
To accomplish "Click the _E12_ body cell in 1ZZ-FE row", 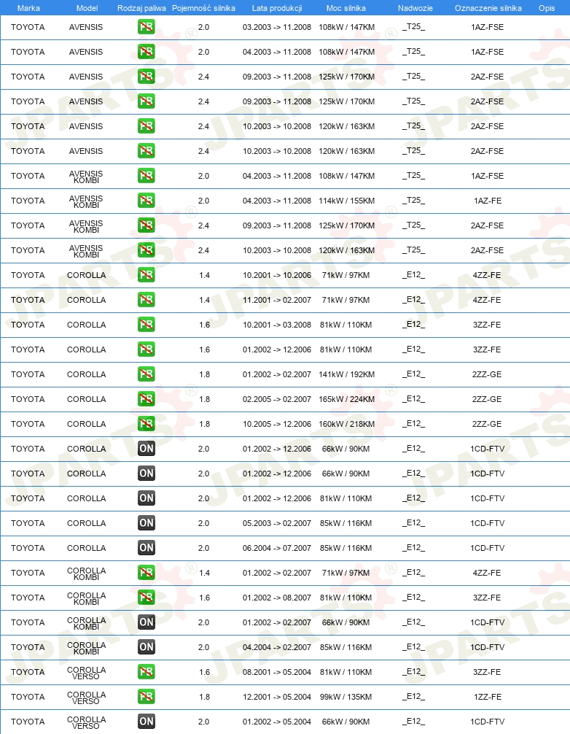I will pyautogui.click(x=414, y=697).
